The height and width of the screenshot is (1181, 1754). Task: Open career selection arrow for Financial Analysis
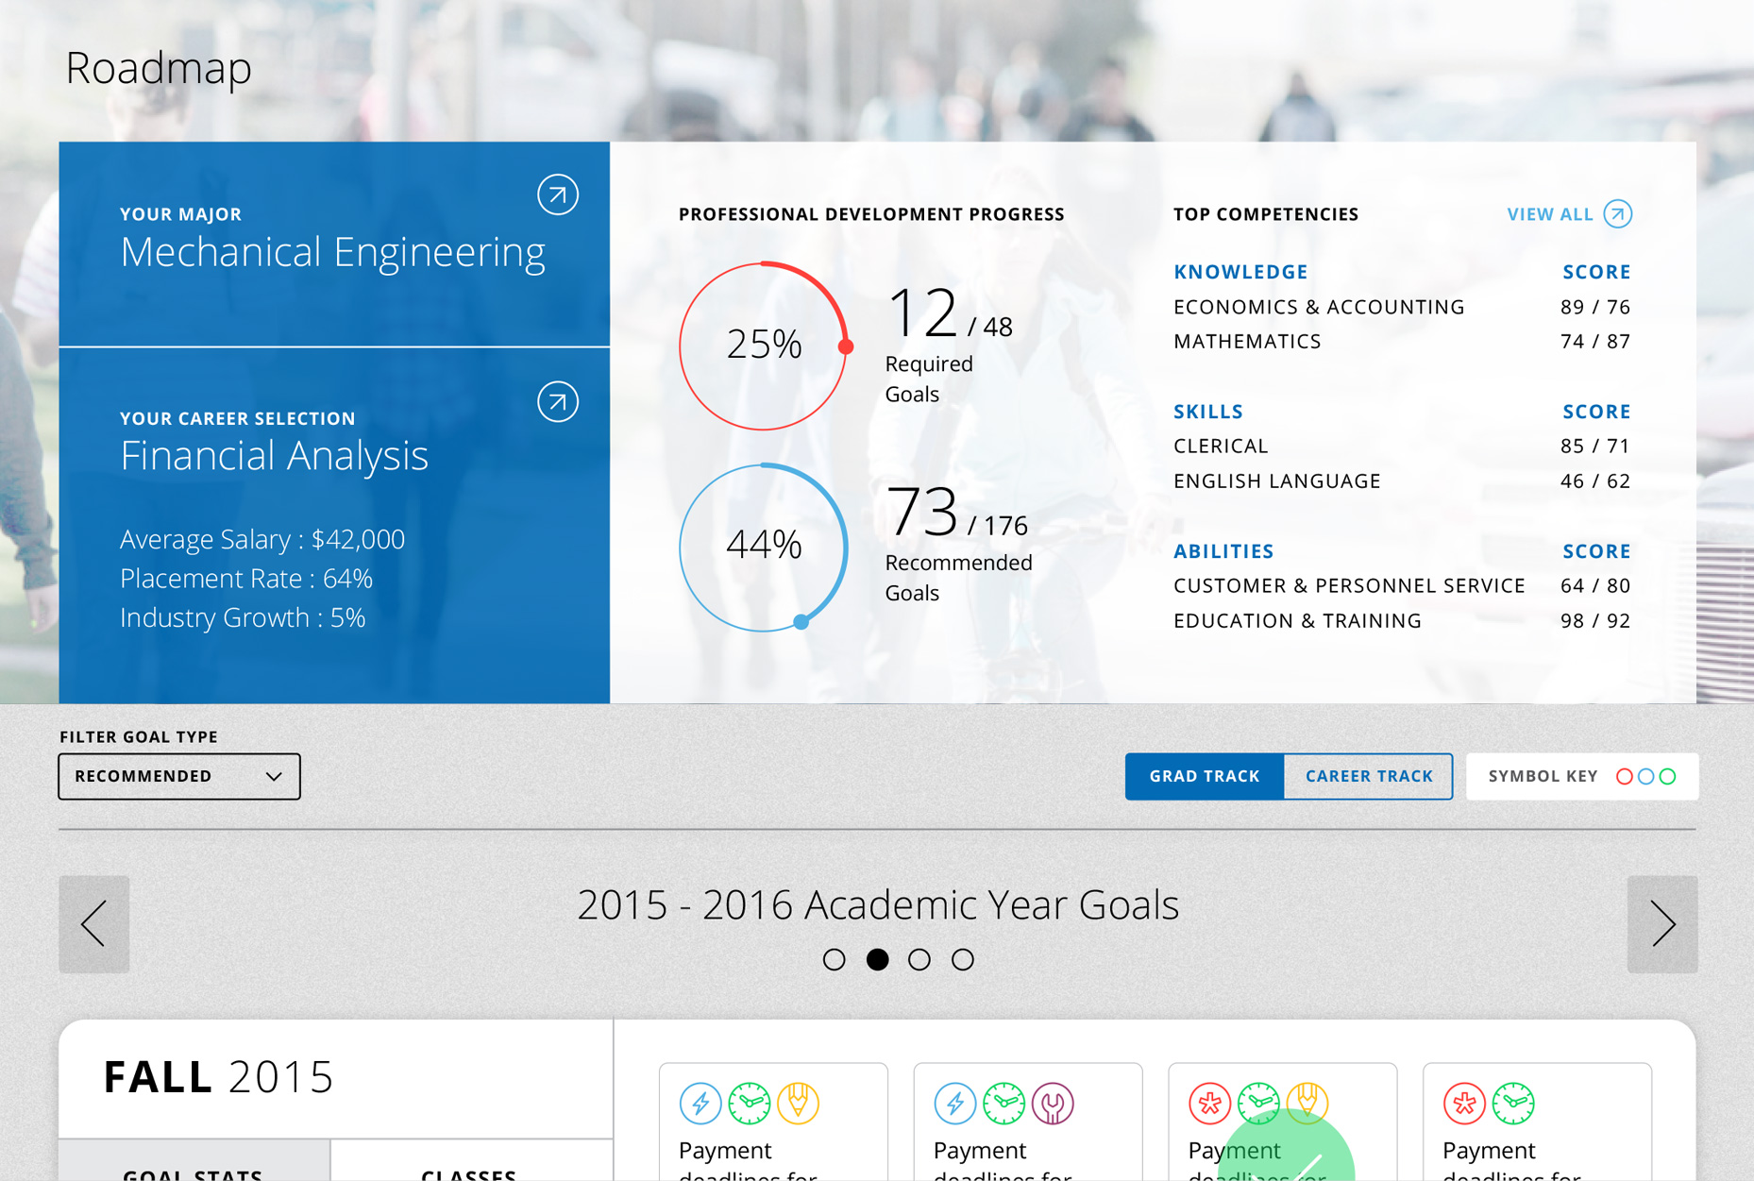click(x=558, y=401)
